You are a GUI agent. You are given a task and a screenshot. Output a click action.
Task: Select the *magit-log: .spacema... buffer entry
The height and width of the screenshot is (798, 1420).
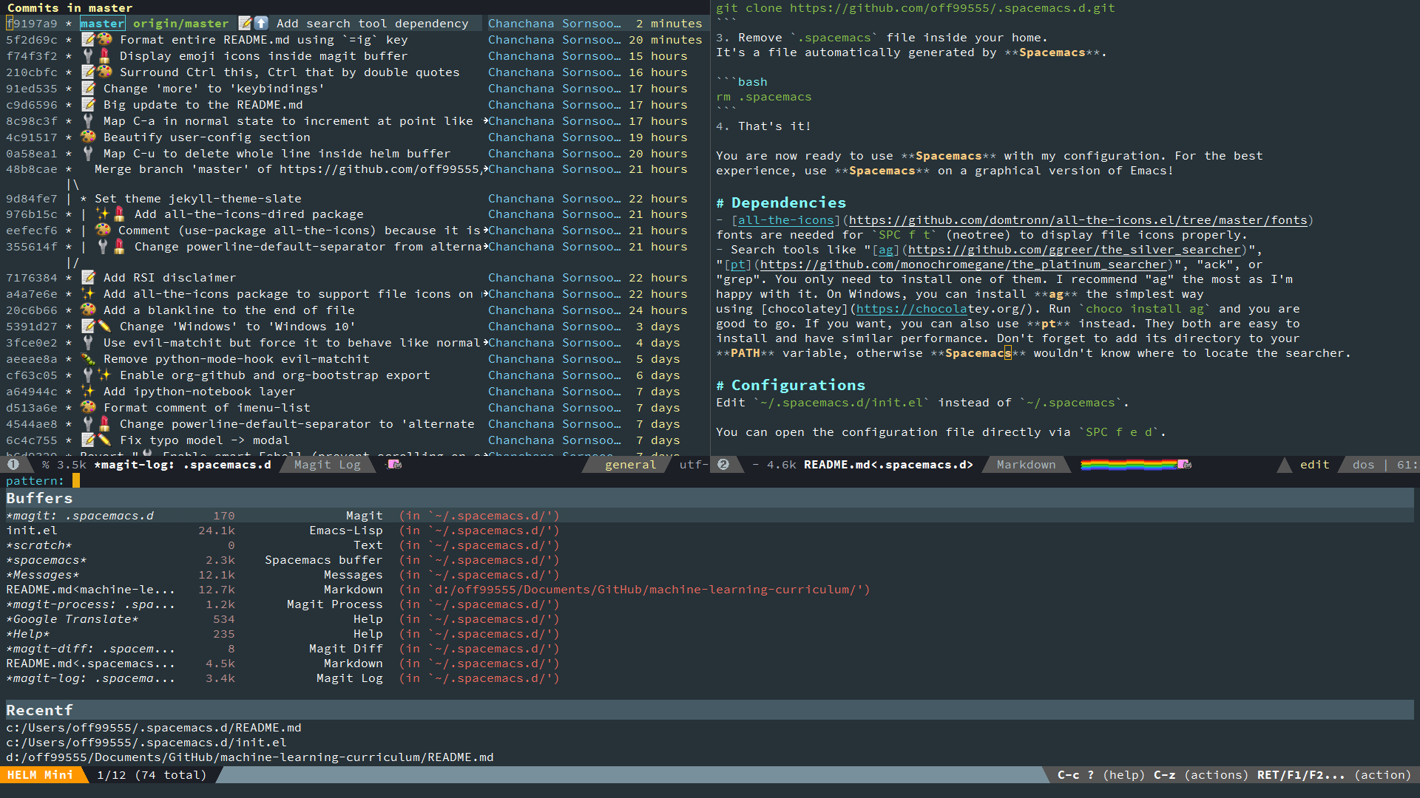point(710,678)
